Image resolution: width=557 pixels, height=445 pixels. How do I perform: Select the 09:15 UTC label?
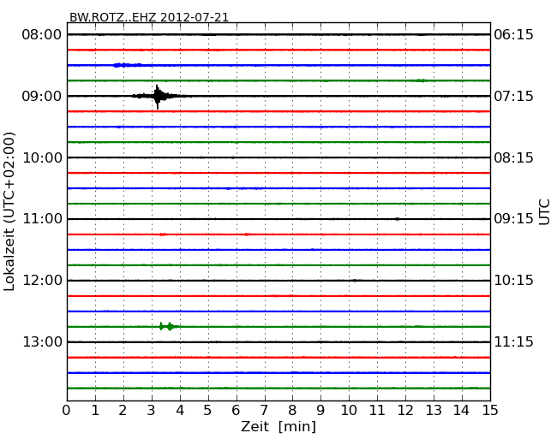click(513, 219)
